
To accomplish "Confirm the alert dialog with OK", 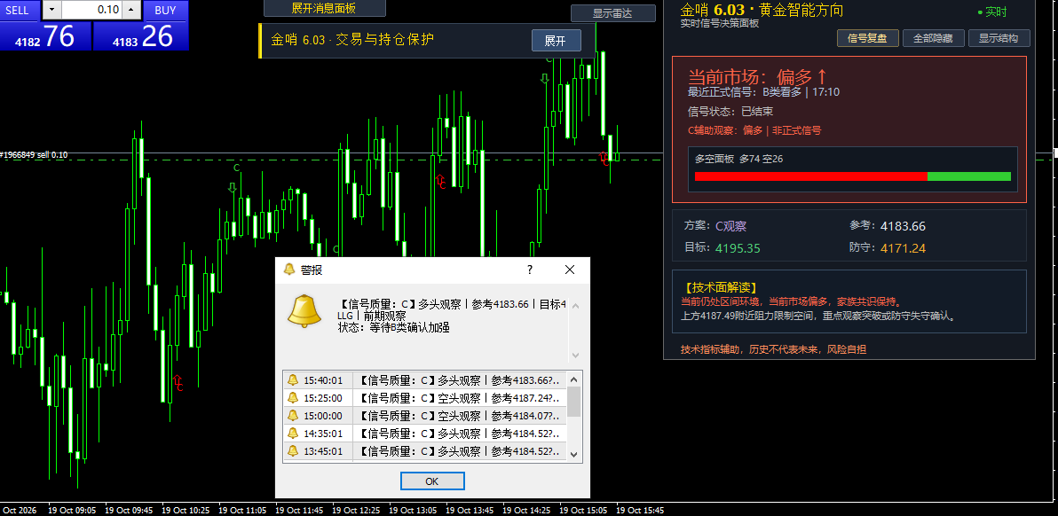I will [432, 481].
